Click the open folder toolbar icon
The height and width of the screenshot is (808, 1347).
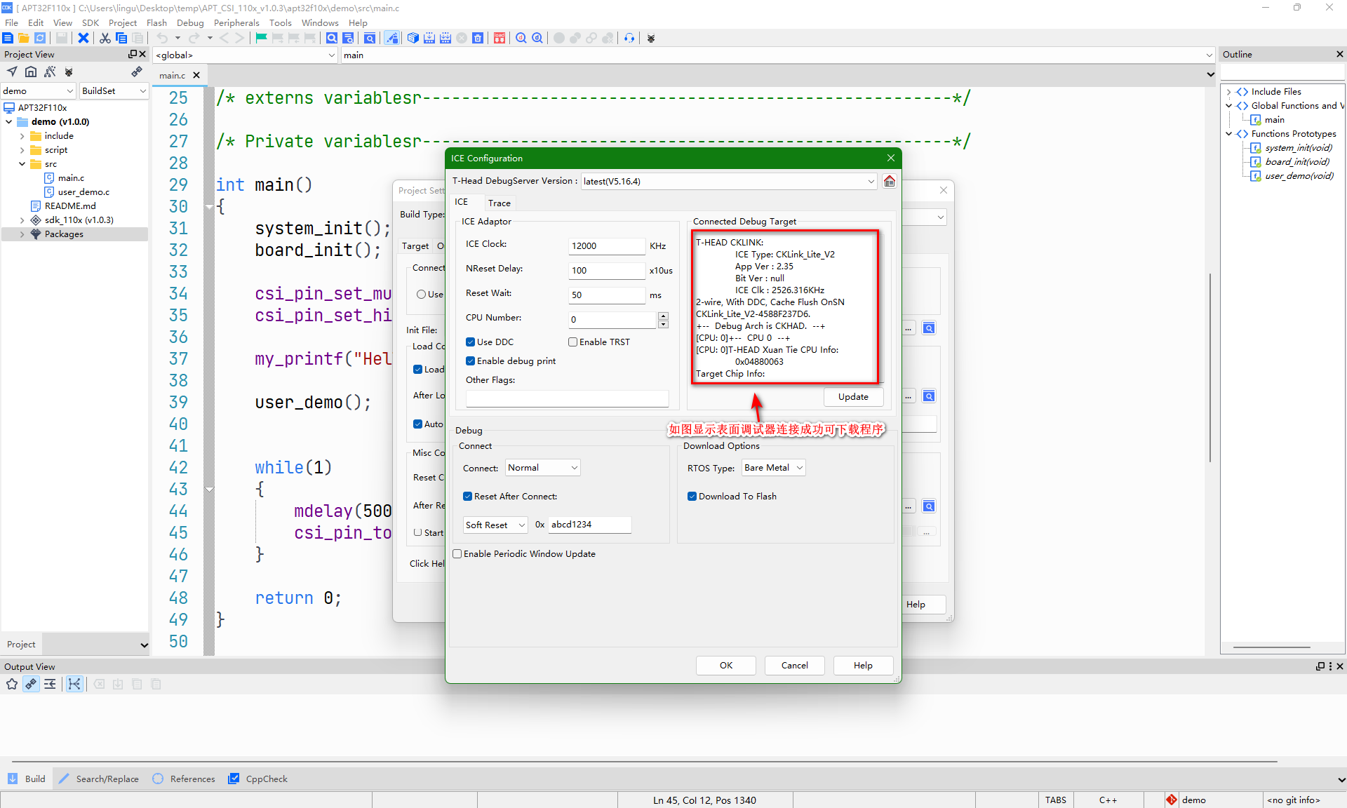pyautogui.click(x=24, y=38)
